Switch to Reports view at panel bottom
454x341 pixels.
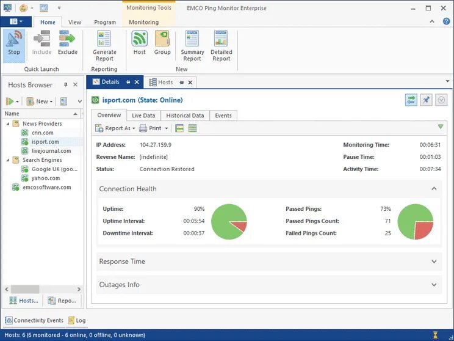pos(62,301)
